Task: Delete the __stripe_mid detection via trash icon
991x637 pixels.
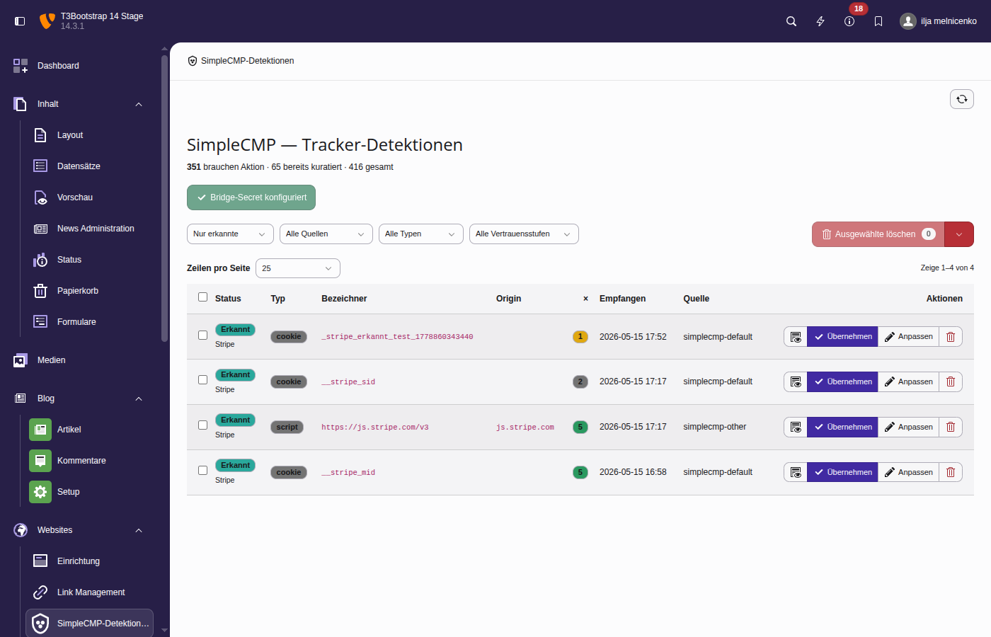Action: (x=951, y=473)
